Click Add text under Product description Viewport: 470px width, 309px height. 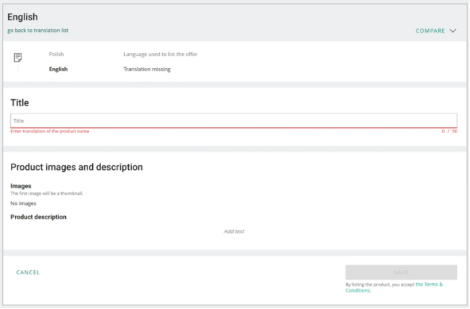point(234,231)
